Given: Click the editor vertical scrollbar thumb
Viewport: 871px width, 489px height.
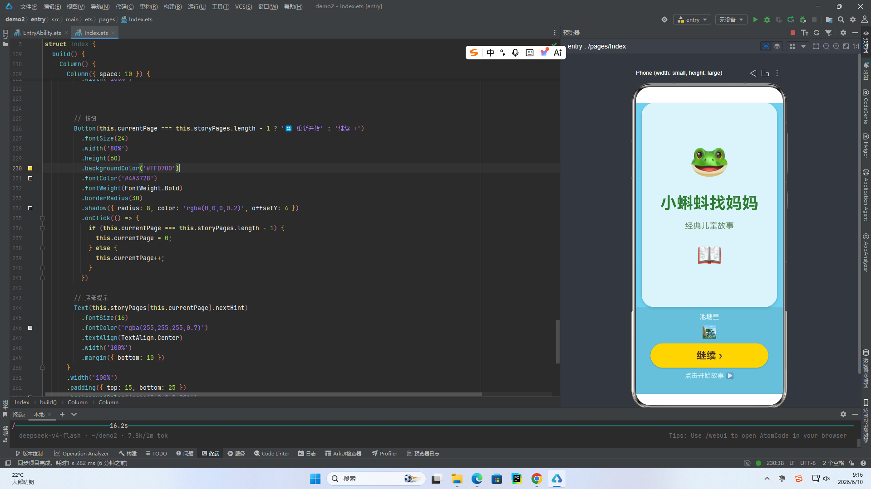Looking at the screenshot, I should (x=557, y=341).
